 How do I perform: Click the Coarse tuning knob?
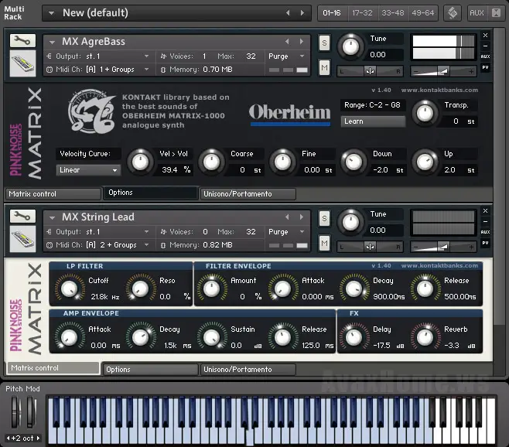pos(211,162)
